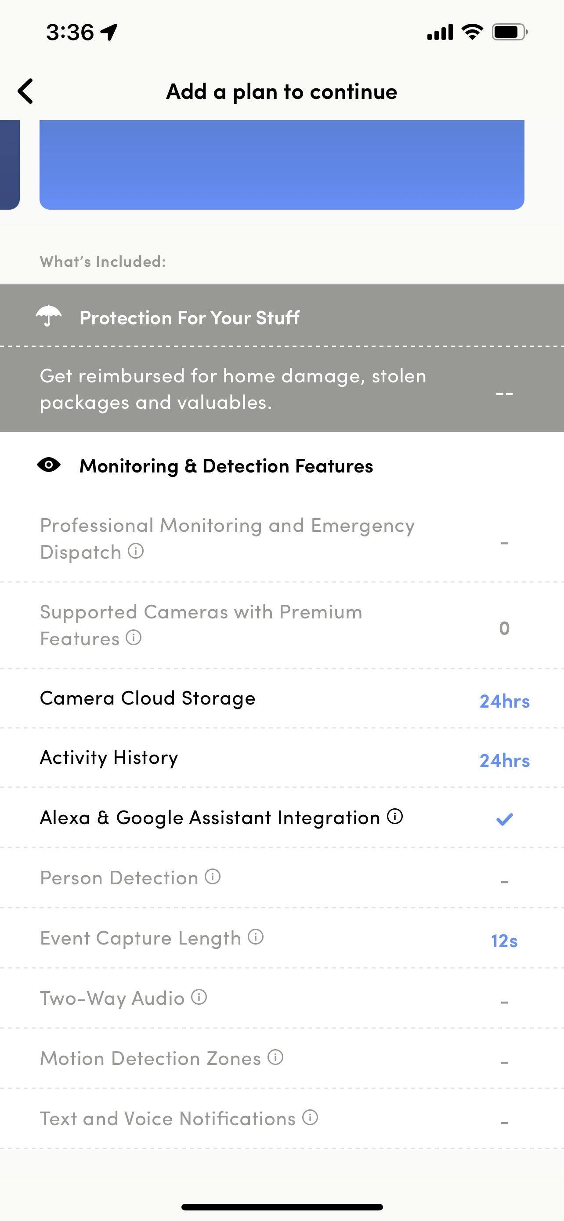Tap the back arrow icon
Screen dimensions: 564x1221
pyautogui.click(x=26, y=91)
